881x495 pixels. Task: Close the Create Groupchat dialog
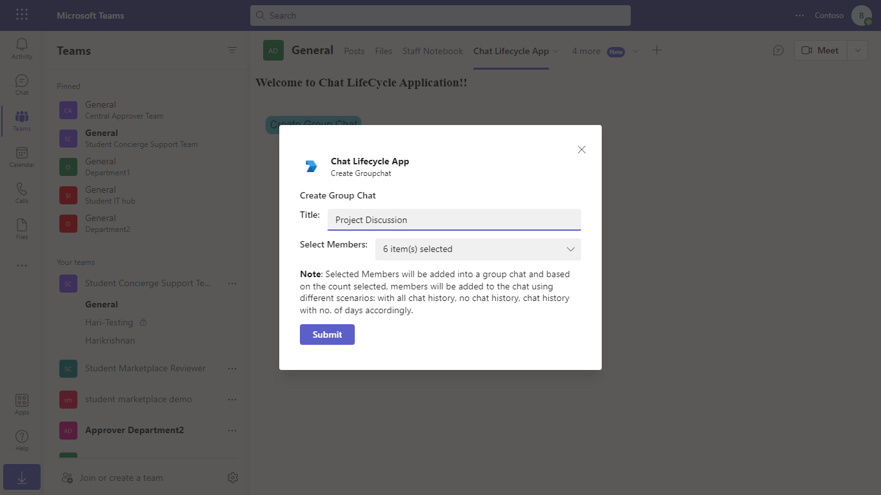point(582,150)
